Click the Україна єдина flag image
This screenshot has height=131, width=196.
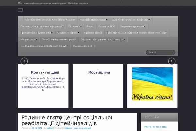click(152, 84)
